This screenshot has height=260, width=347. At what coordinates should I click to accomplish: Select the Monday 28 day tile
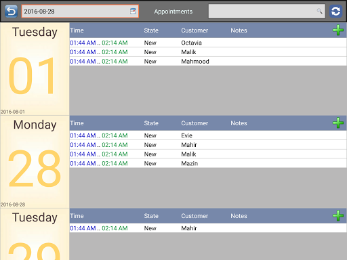click(35, 162)
